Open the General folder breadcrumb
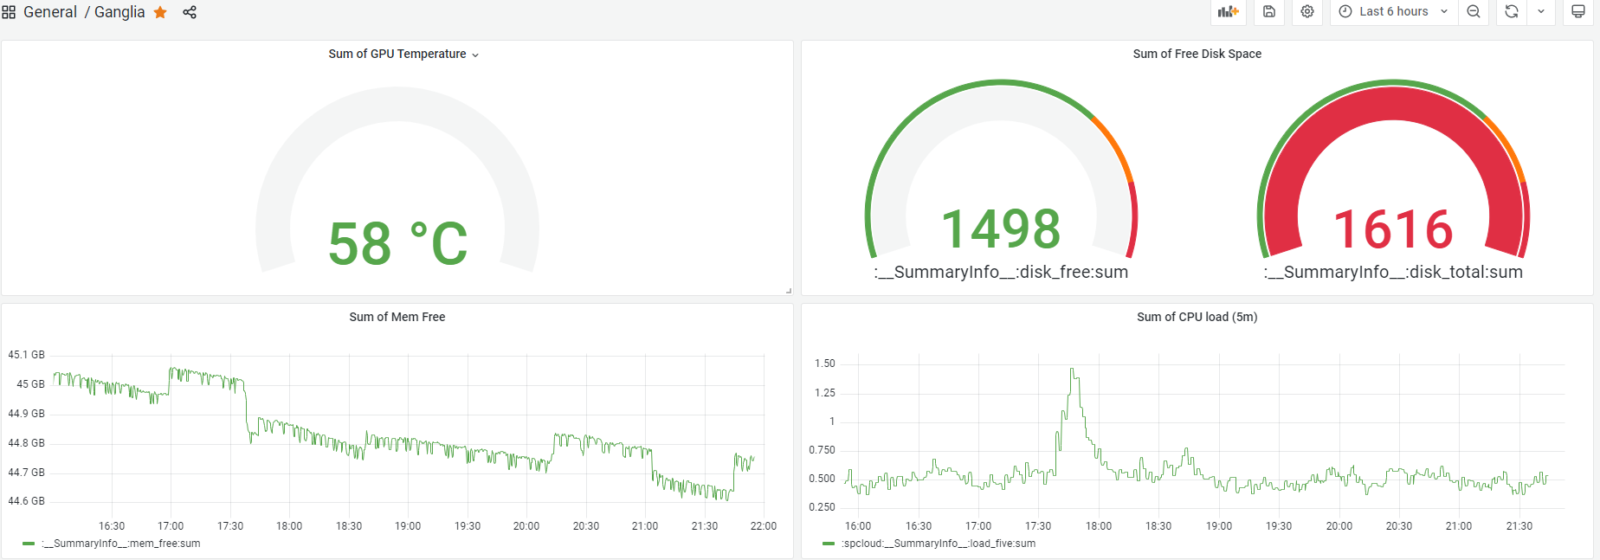The height and width of the screenshot is (560, 1600). 50,12
